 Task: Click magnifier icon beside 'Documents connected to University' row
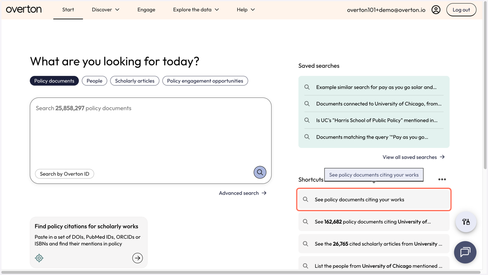(x=307, y=104)
